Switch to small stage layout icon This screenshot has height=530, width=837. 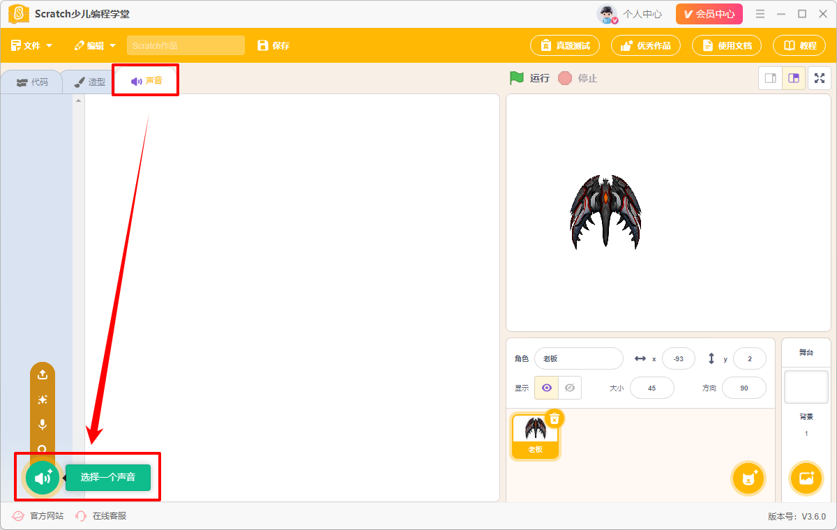pyautogui.click(x=771, y=78)
